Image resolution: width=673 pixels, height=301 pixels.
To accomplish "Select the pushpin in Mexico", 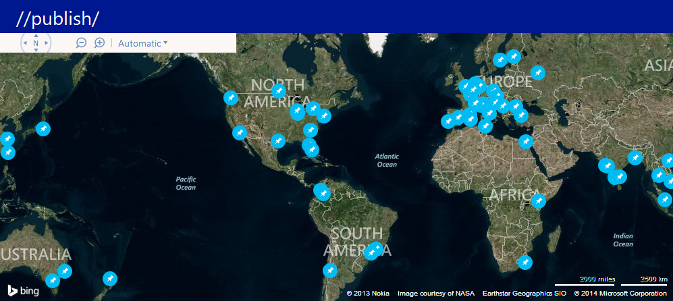I will tap(277, 140).
